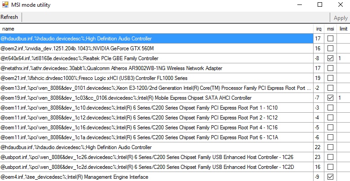Image resolution: width=350 pixels, height=181 pixels.
Task: Maximize the MSI mode utility window
Action: tap(320, 5)
